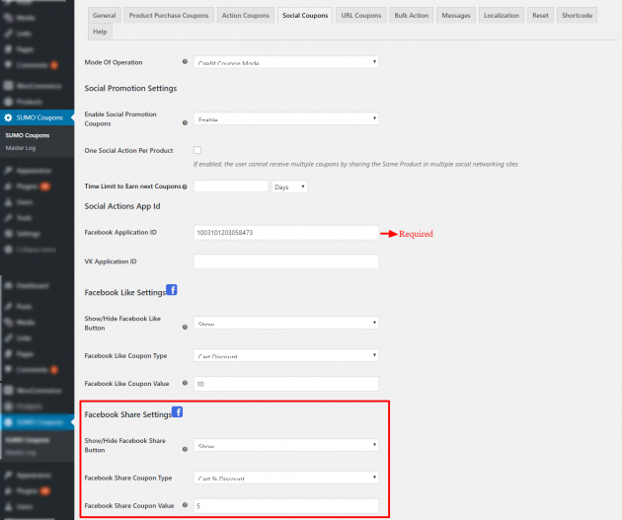Click help icon for Show/Hide Facebook Like Button

point(185,328)
